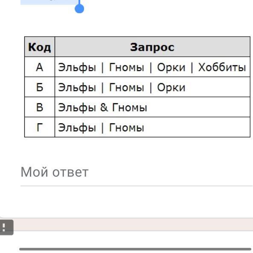Tap the word "Орки" in row А
The width and height of the screenshot is (253, 253).
(171, 67)
